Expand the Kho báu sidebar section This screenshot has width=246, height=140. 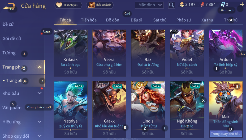pyautogui.click(x=40, y=93)
